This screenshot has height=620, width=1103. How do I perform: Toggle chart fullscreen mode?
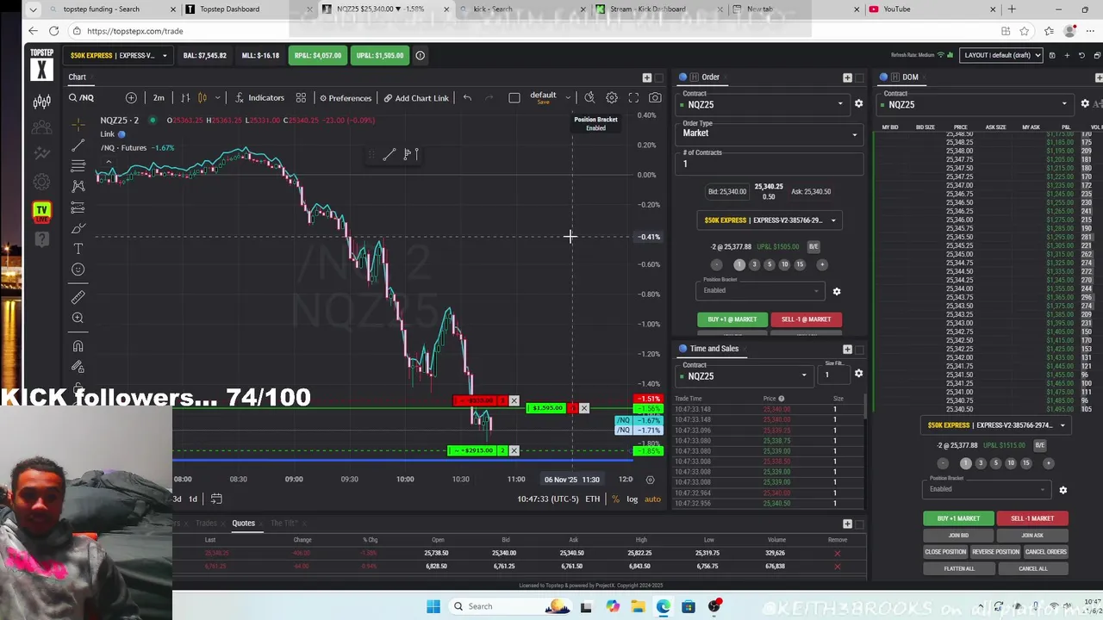[633, 97]
